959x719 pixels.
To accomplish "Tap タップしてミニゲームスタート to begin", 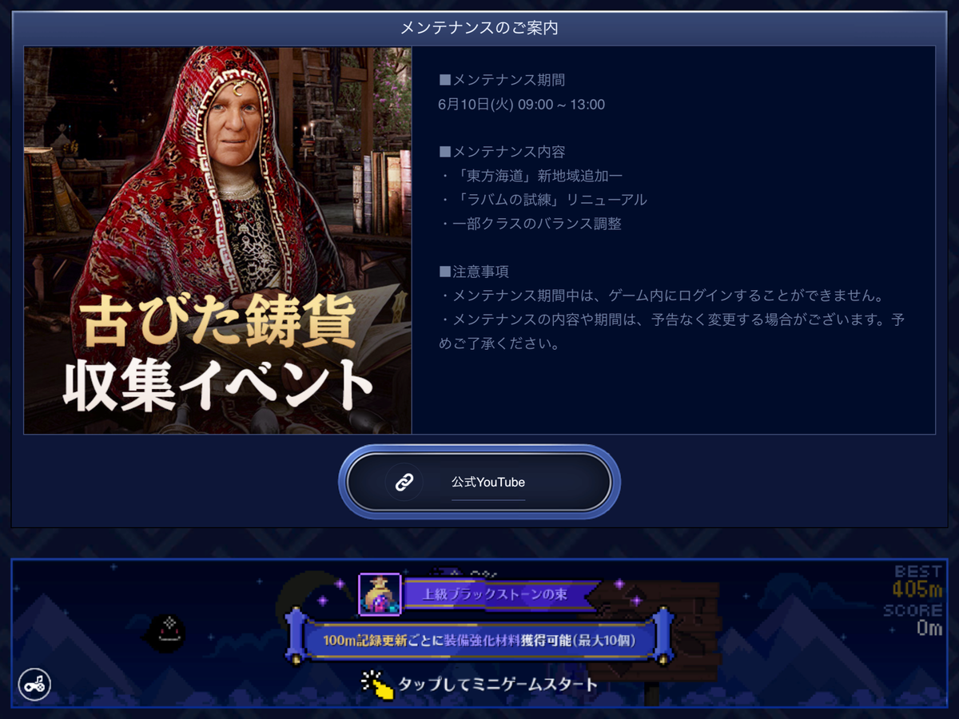I will coord(497,685).
